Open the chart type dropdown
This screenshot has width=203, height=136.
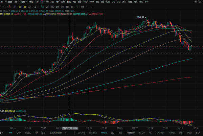(x=16, y=2)
